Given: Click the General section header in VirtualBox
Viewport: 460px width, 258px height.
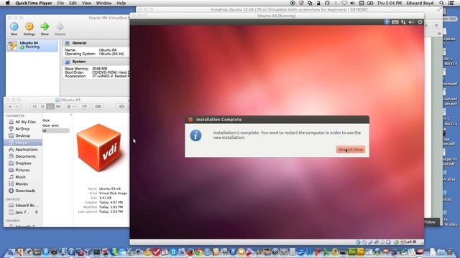Looking at the screenshot, I should (79, 43).
